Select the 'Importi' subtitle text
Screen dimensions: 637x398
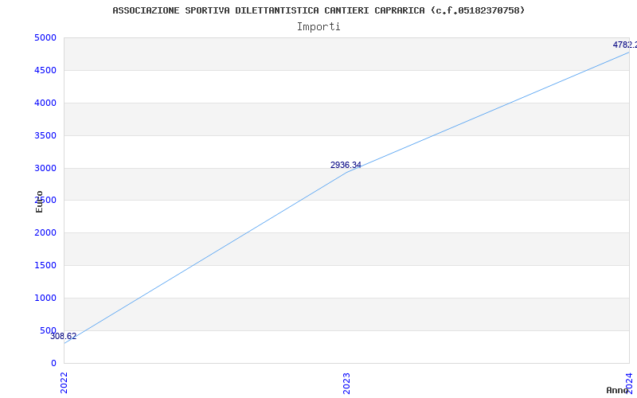(x=318, y=27)
